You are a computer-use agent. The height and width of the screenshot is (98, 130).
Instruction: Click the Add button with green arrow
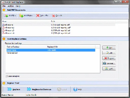coord(109,48)
